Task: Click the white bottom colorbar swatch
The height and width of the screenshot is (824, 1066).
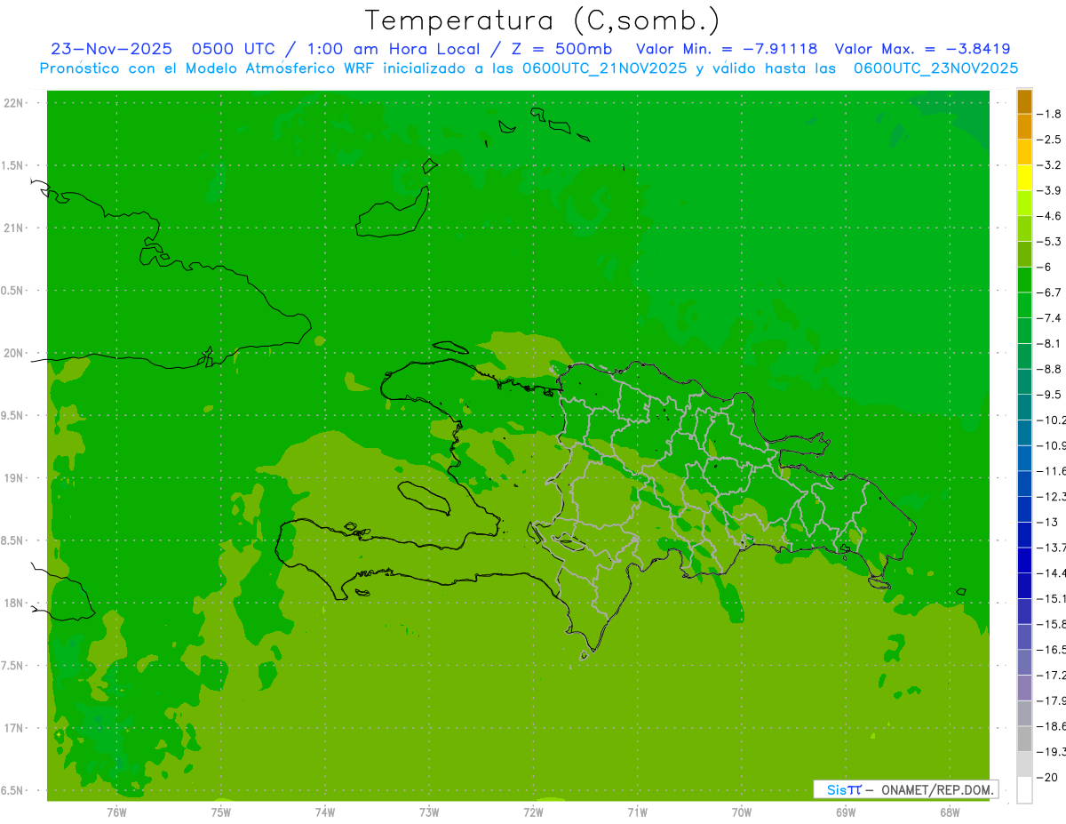Action: click(1024, 789)
